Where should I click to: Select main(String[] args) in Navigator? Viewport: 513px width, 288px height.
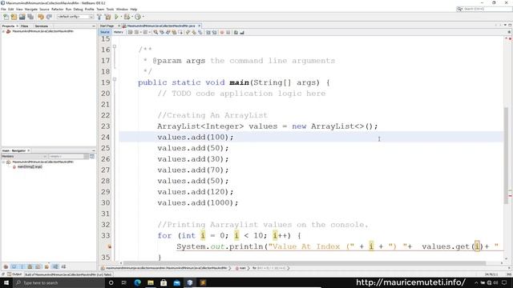30,167
